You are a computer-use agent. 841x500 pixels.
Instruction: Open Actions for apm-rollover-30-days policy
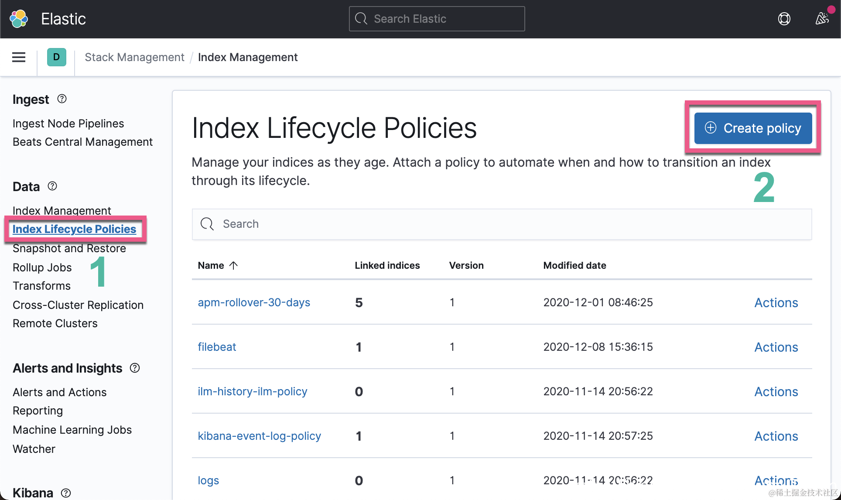776,302
